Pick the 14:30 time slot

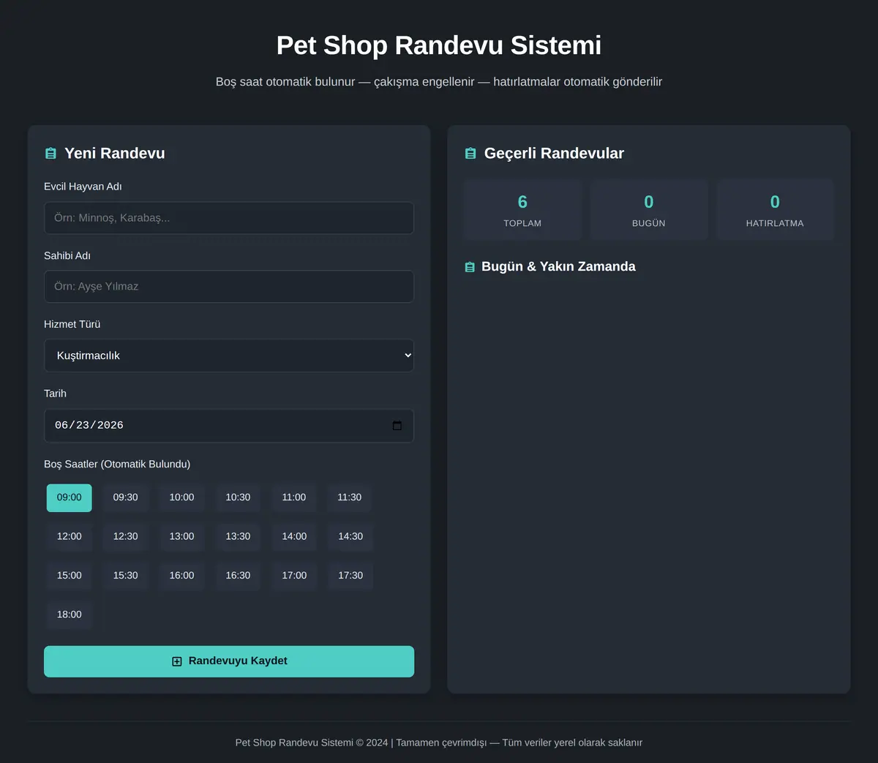click(350, 537)
